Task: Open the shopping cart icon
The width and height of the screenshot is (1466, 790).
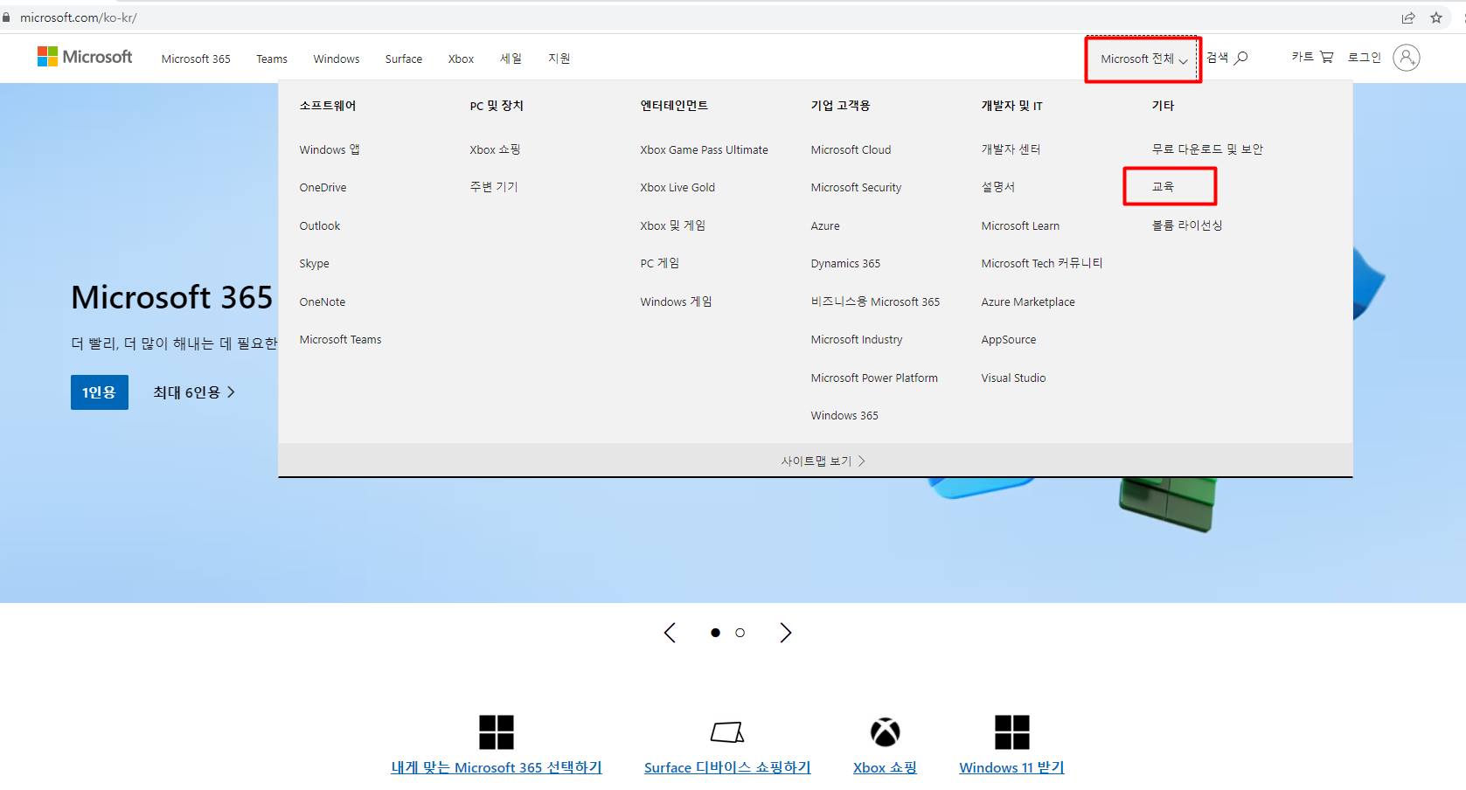Action: coord(1327,57)
